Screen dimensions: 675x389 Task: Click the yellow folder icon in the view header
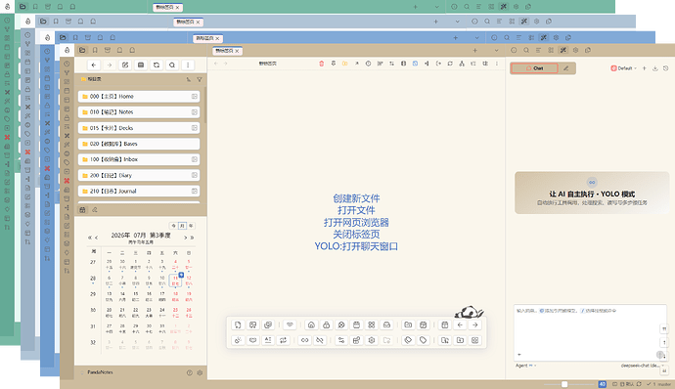pos(344,64)
